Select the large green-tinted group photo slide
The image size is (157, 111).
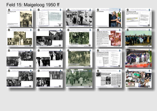click(79, 38)
